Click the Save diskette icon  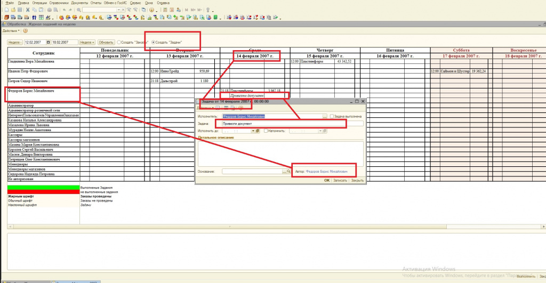point(20,10)
